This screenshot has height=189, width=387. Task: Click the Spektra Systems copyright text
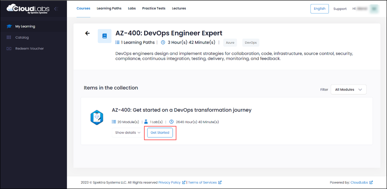(x=119, y=182)
